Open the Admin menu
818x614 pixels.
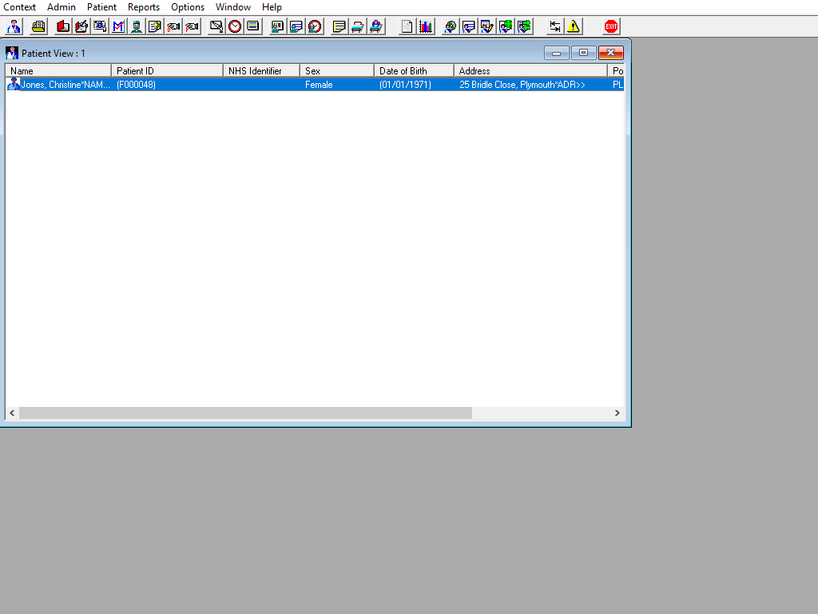[x=61, y=7]
